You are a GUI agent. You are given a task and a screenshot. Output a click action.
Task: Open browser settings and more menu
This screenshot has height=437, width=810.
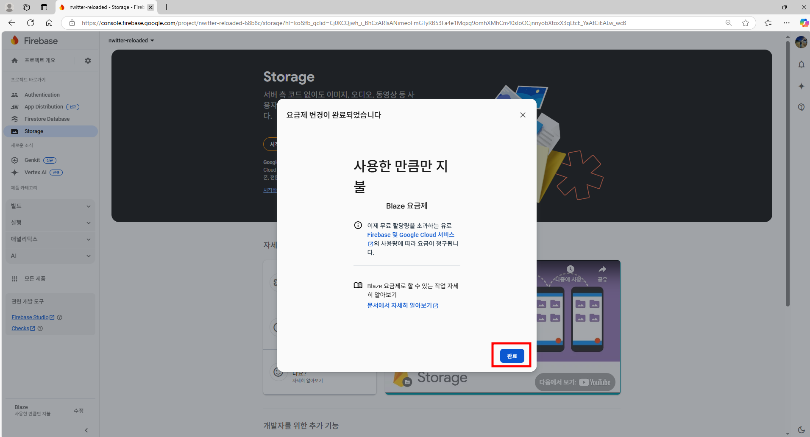click(787, 23)
